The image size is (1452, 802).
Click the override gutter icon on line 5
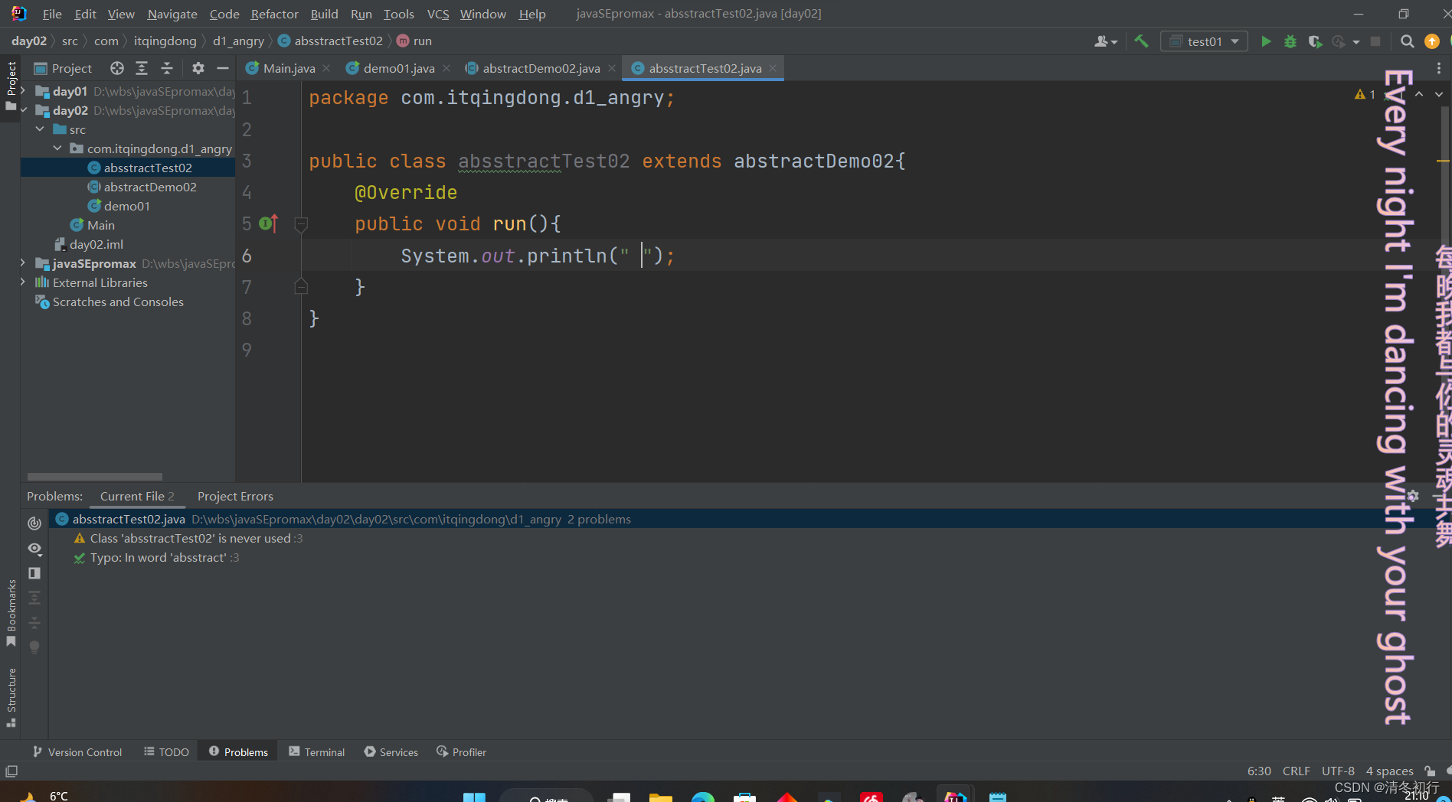(269, 223)
